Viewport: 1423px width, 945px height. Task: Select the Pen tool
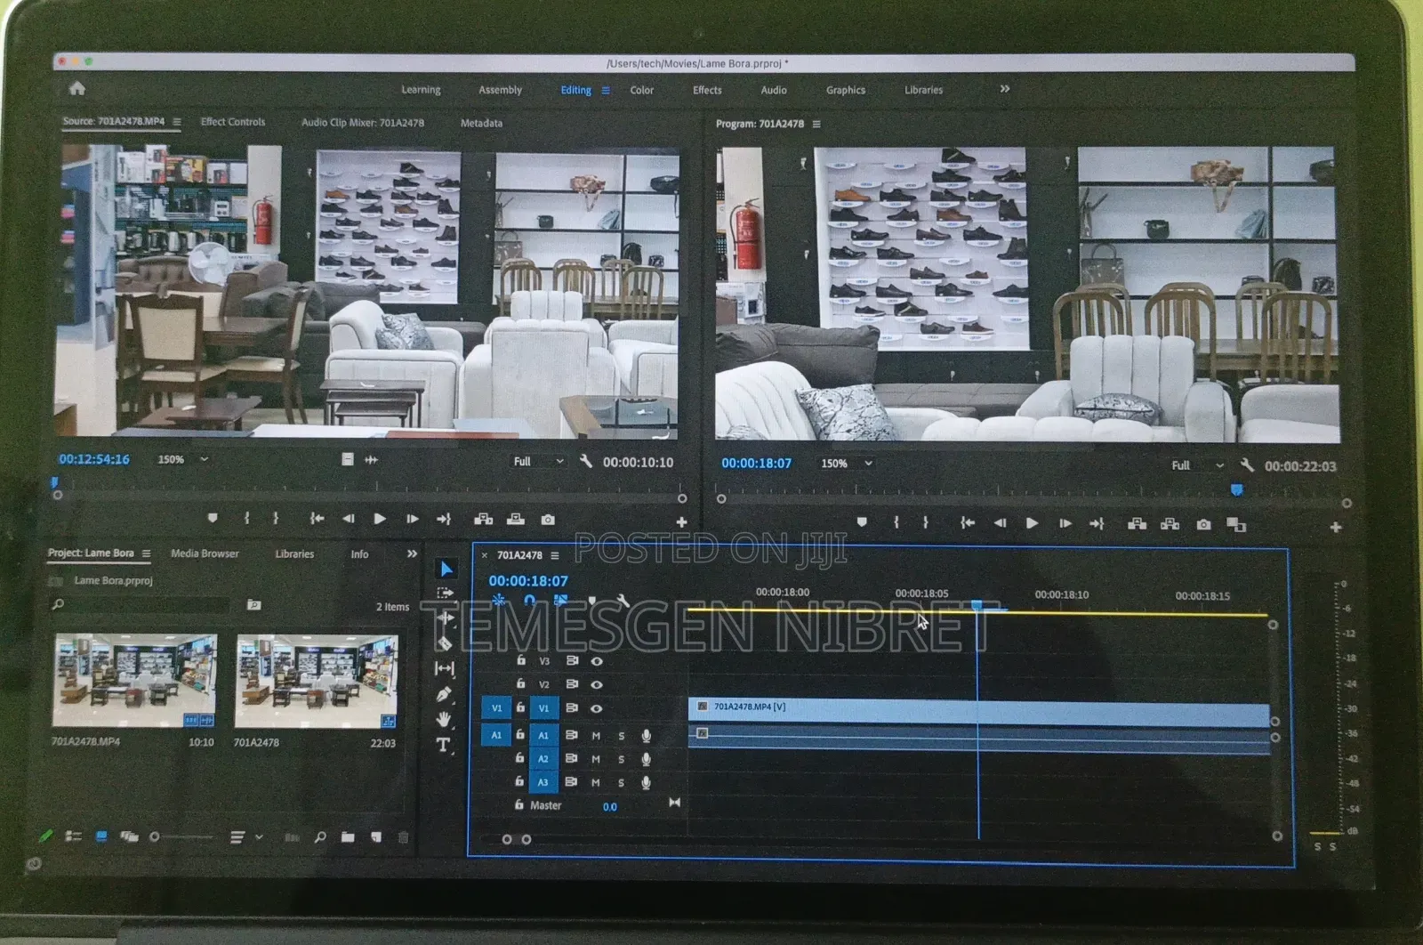pyautogui.click(x=444, y=694)
